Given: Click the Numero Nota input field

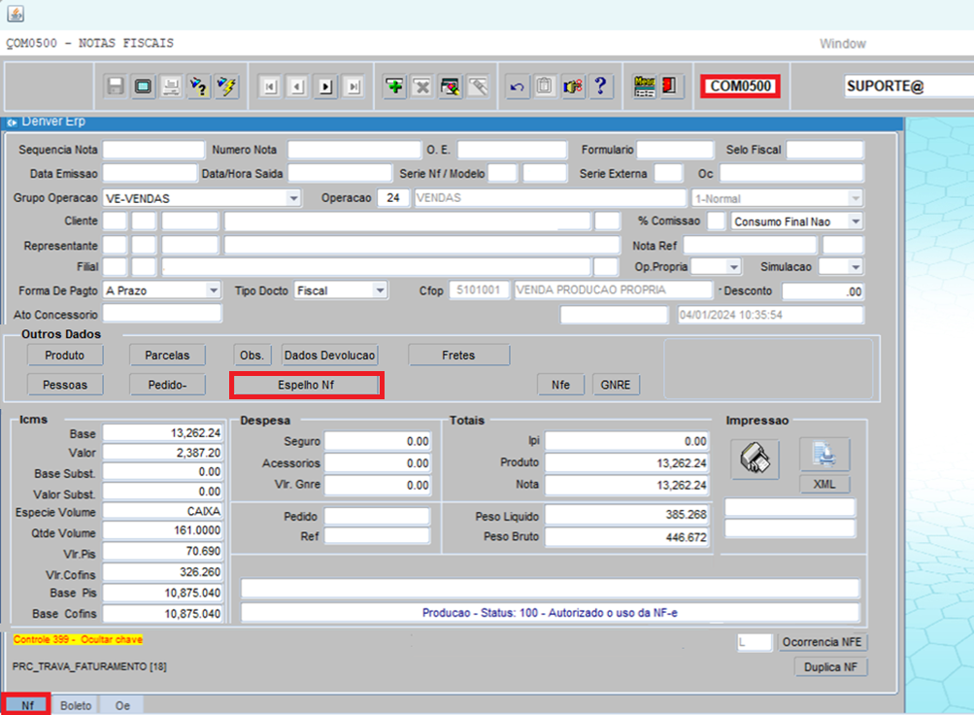Looking at the screenshot, I should pyautogui.click(x=353, y=150).
